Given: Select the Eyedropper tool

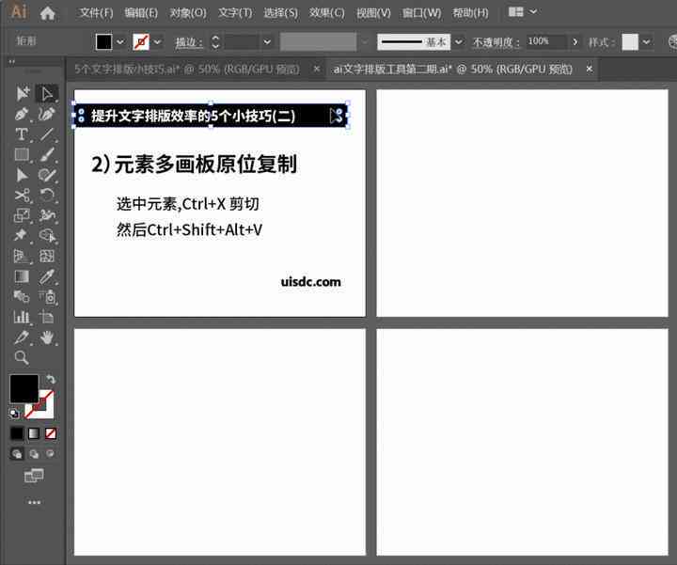Looking at the screenshot, I should point(47,276).
